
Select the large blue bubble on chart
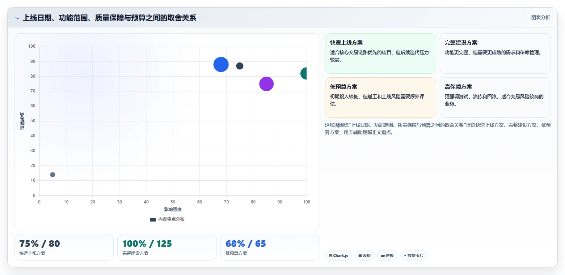221,65
